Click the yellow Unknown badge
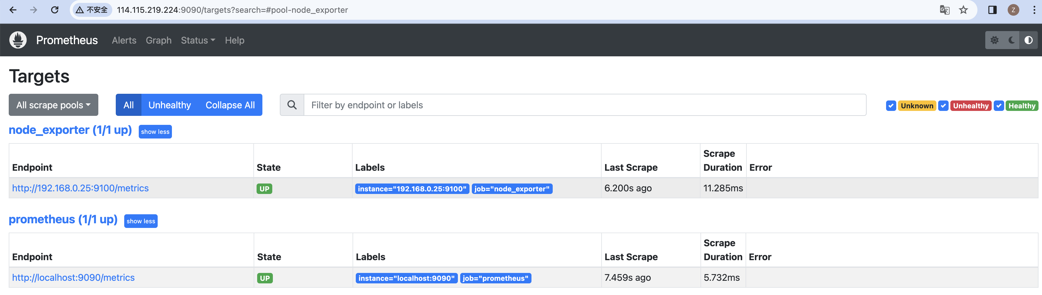The width and height of the screenshot is (1042, 295). click(917, 106)
